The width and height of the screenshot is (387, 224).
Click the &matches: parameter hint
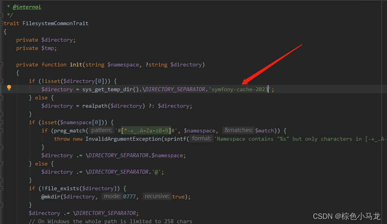tap(238, 130)
